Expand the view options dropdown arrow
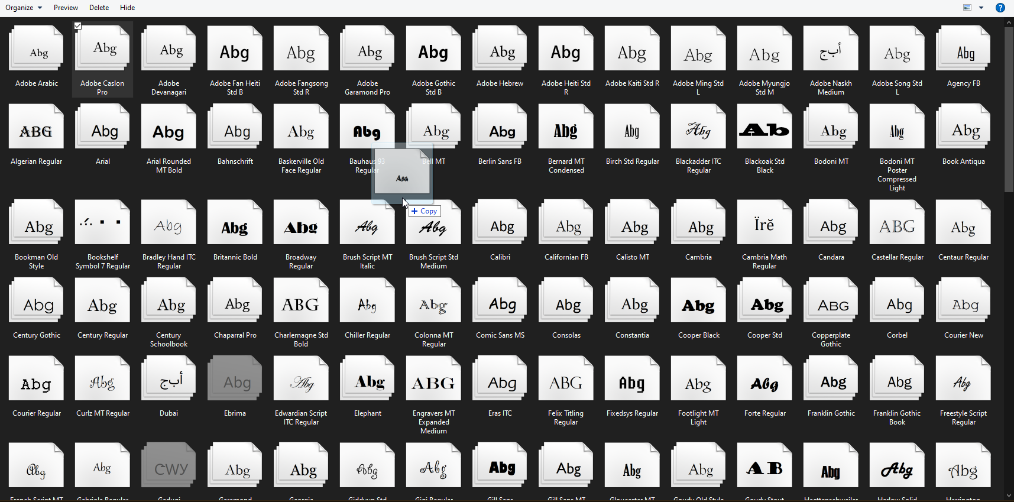This screenshot has height=502, width=1014. [981, 8]
